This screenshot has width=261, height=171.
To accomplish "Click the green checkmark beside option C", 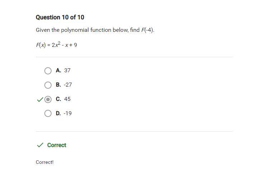I will tap(40, 99).
